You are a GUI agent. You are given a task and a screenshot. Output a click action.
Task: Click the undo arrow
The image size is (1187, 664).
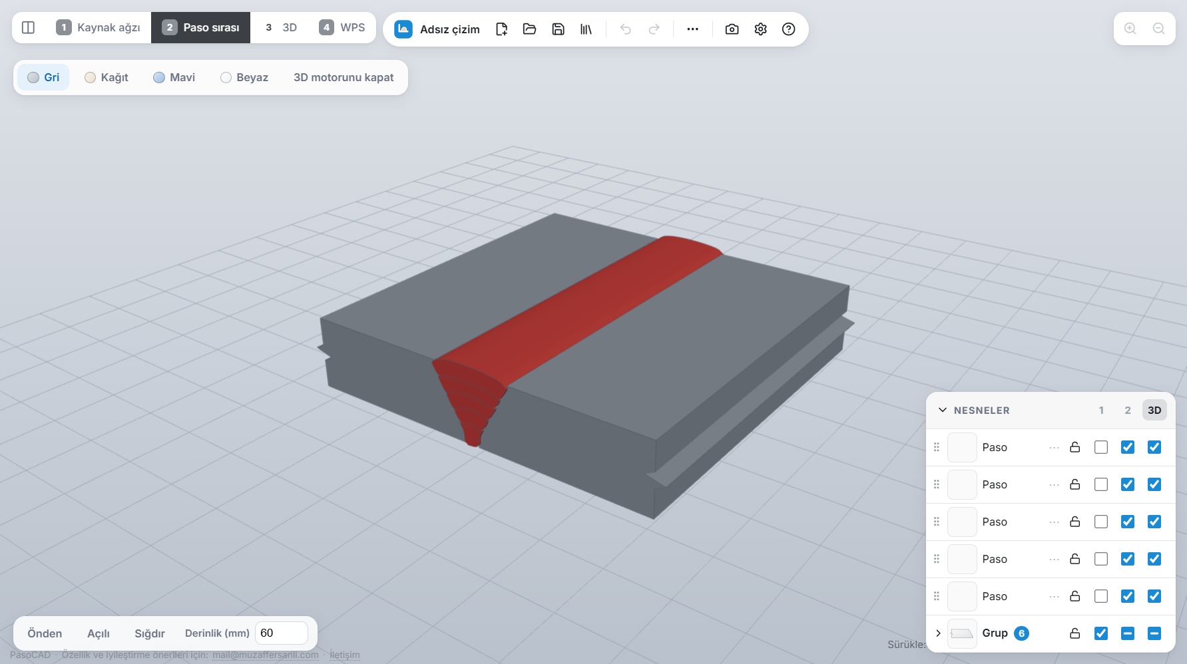pyautogui.click(x=626, y=29)
